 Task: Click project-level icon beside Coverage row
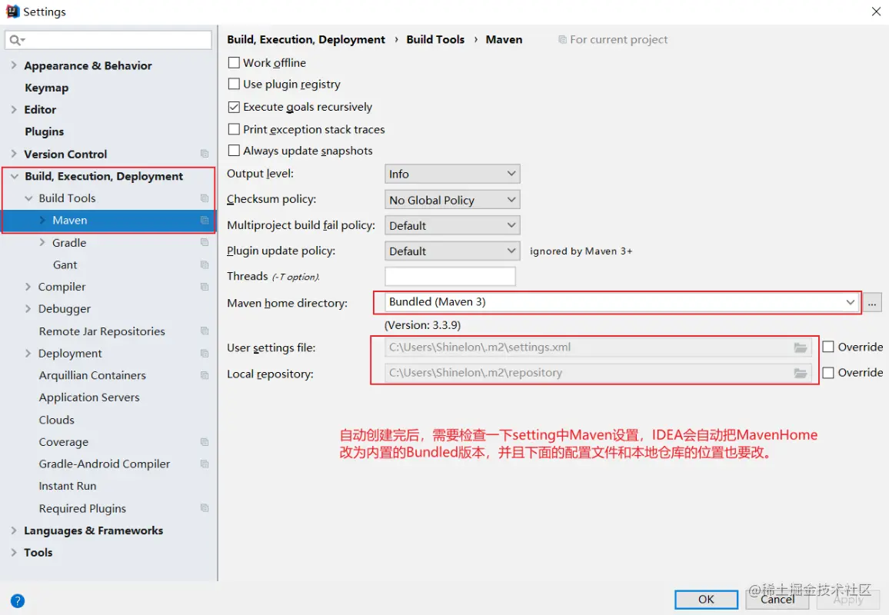click(x=205, y=442)
